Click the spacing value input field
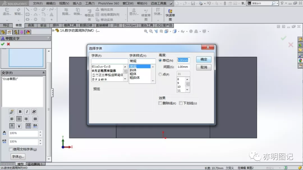The height and width of the screenshot is (170, 303). (183, 67)
